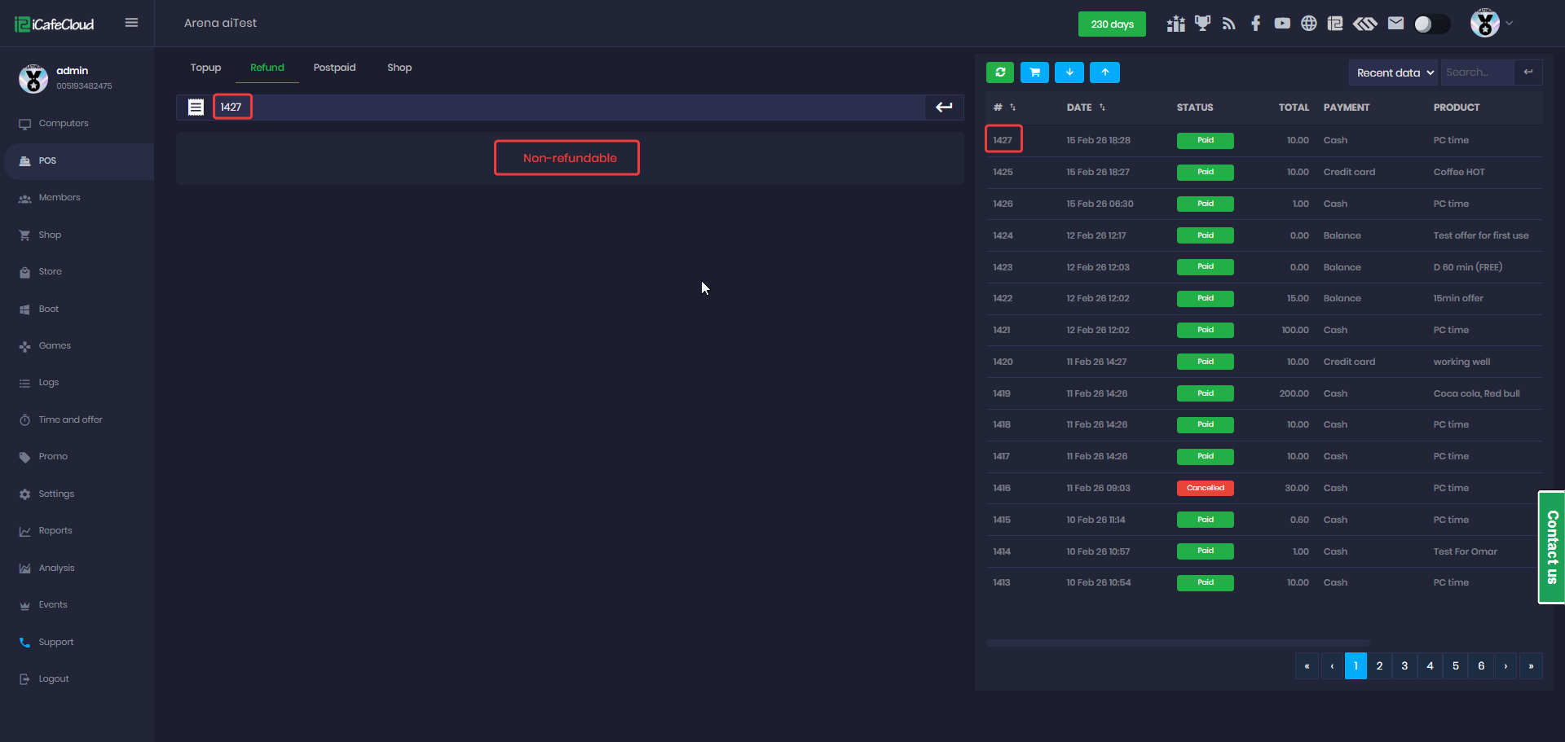This screenshot has width=1565, height=742.
Task: Toggle the light/dark theme switch
Action: click(1431, 24)
